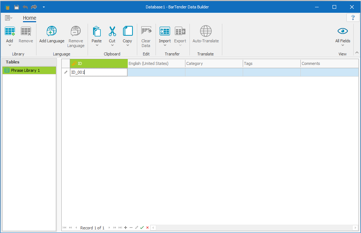Screen dimensions: 361x233
Task: Click the Save icon in the title bar
Action: point(16,7)
